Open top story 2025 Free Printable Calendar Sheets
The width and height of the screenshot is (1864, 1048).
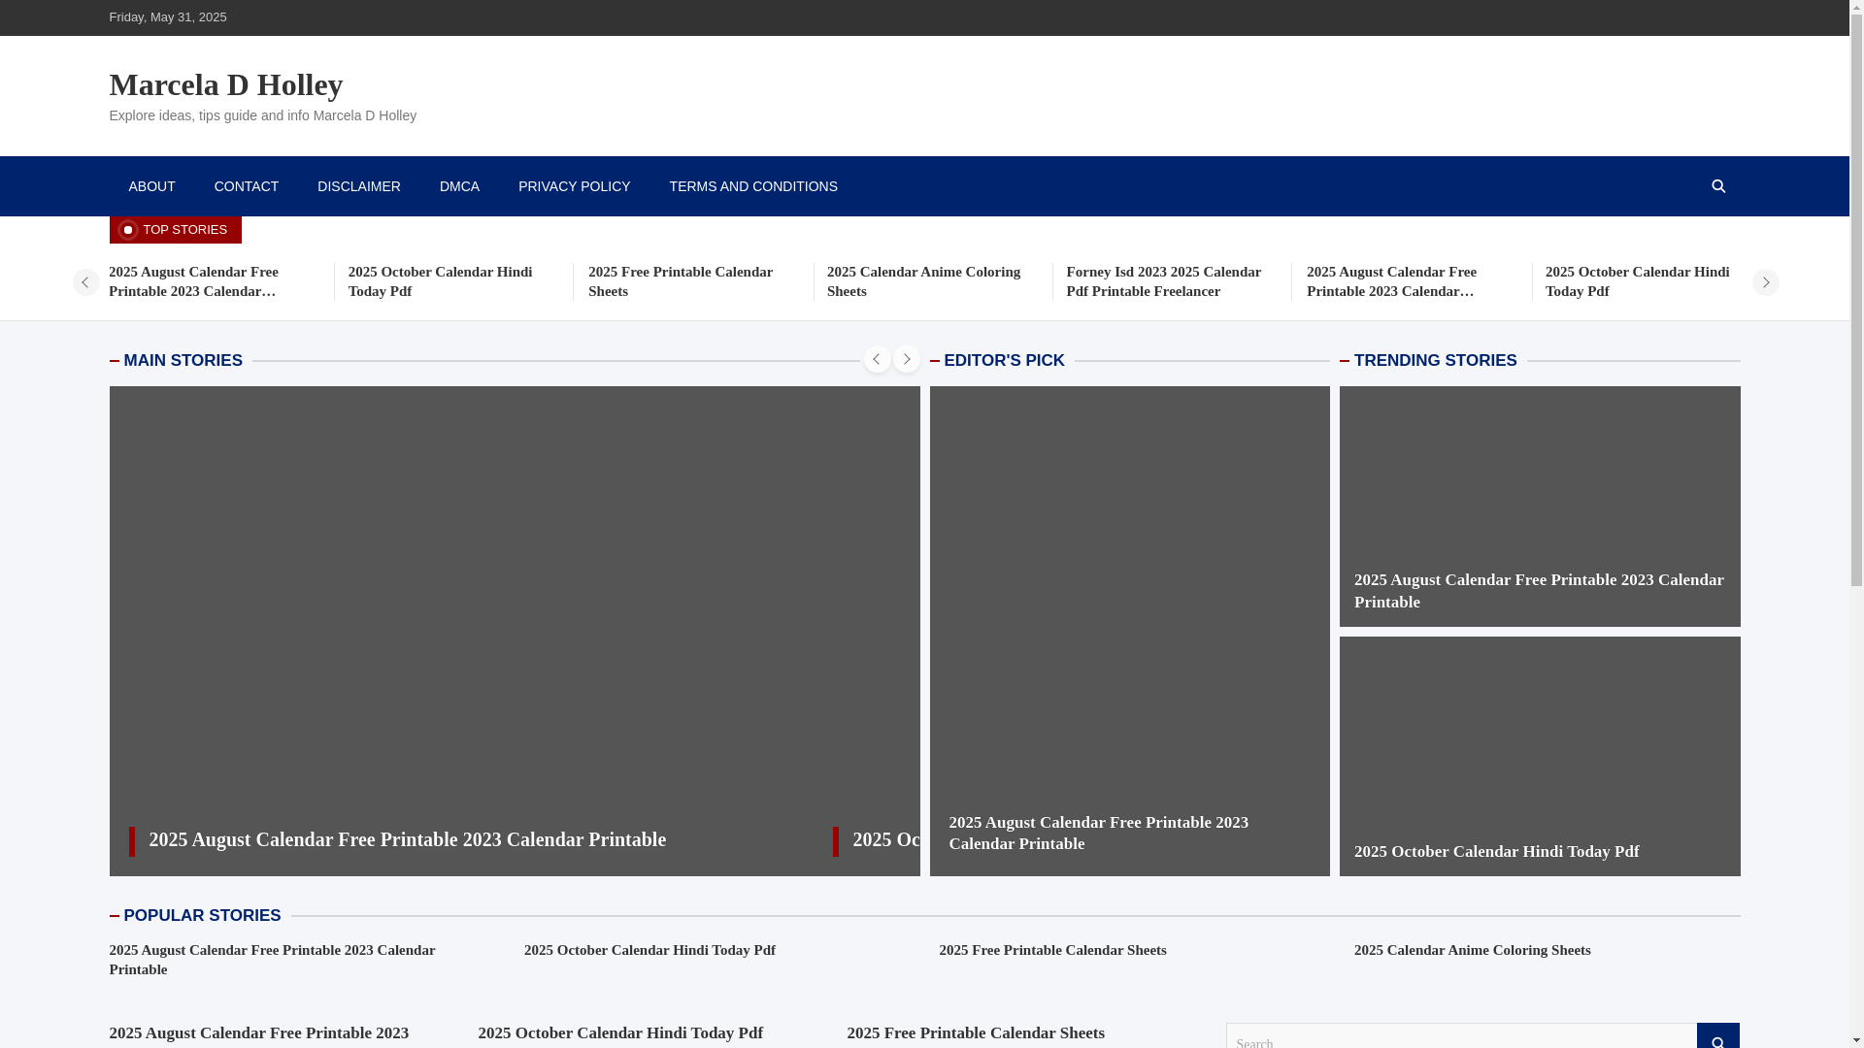pos(680,281)
